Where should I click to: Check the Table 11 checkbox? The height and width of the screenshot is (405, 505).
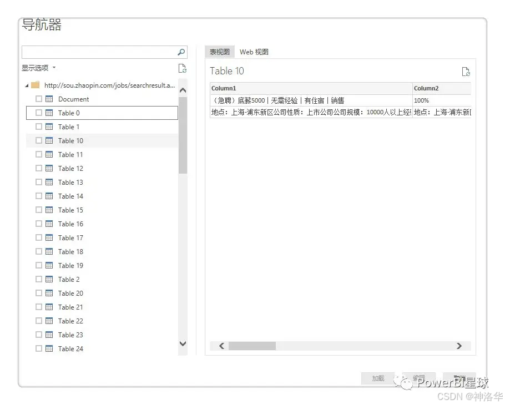[39, 154]
